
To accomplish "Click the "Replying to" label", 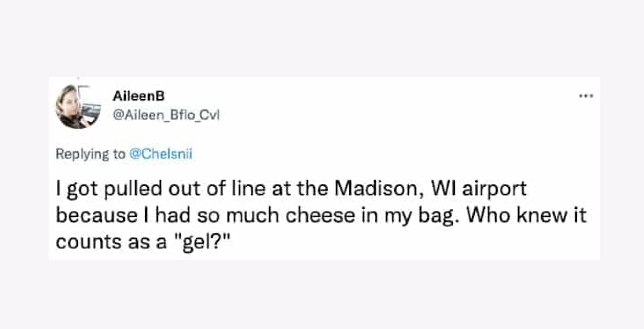I will click(x=90, y=154).
